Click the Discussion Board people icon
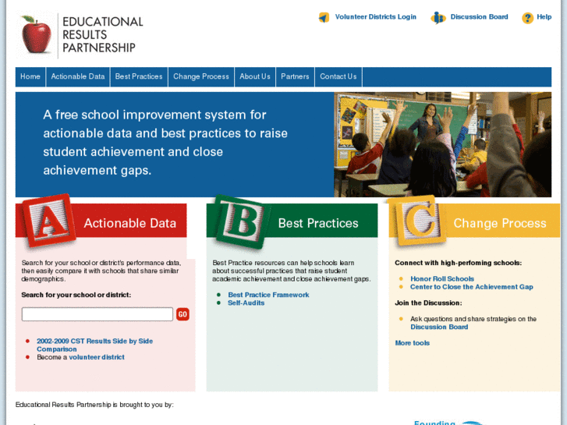The image size is (567, 425). (438, 17)
